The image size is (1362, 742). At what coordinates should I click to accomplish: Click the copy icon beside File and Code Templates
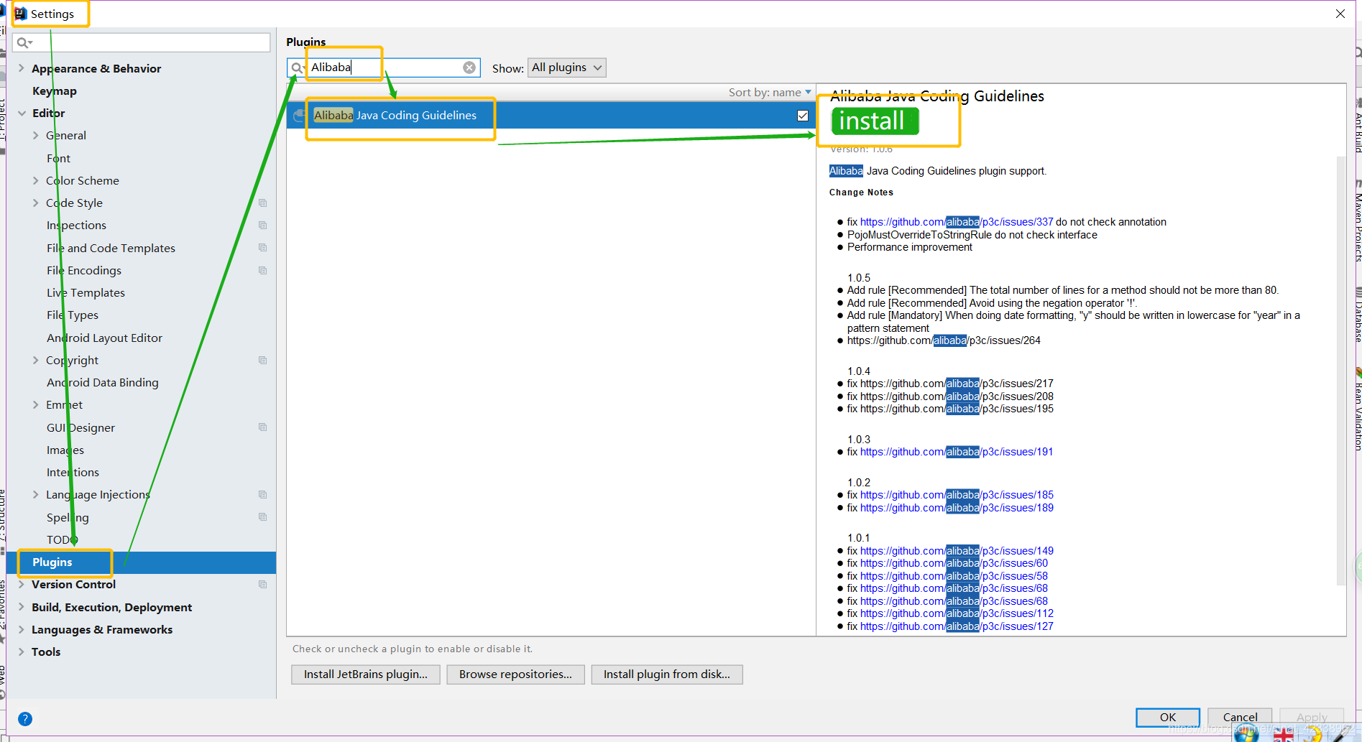[263, 248]
